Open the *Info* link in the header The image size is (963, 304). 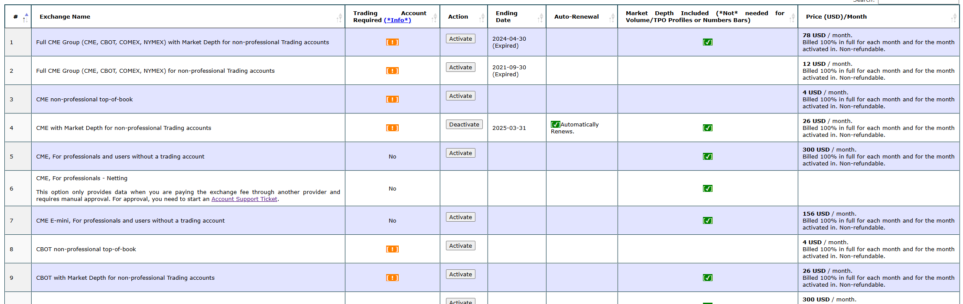point(397,20)
